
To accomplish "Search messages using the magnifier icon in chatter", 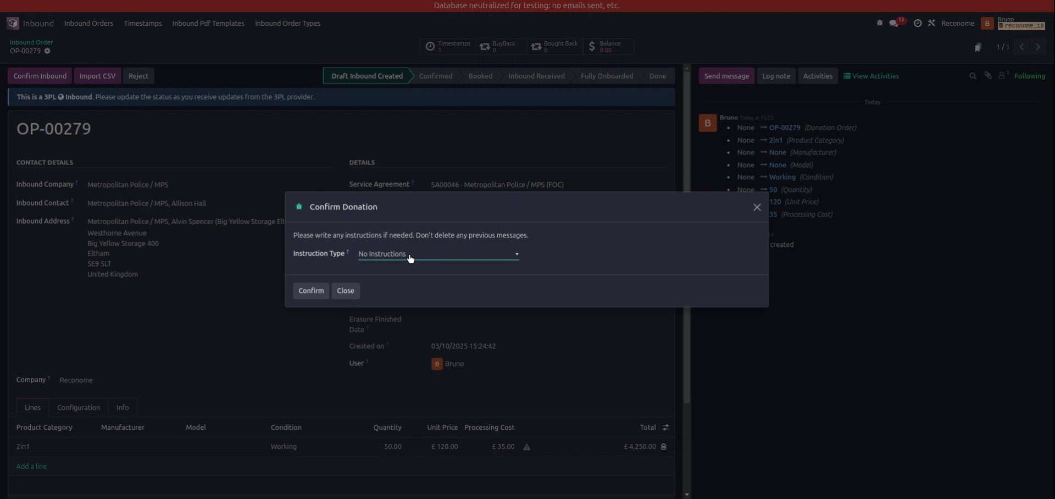I will [973, 75].
